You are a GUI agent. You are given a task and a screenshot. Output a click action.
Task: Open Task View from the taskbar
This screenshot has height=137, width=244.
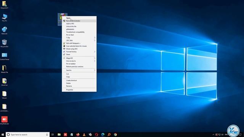(x=53, y=134)
